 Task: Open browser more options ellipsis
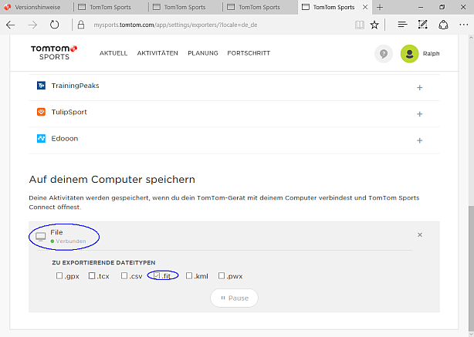pyautogui.click(x=463, y=25)
